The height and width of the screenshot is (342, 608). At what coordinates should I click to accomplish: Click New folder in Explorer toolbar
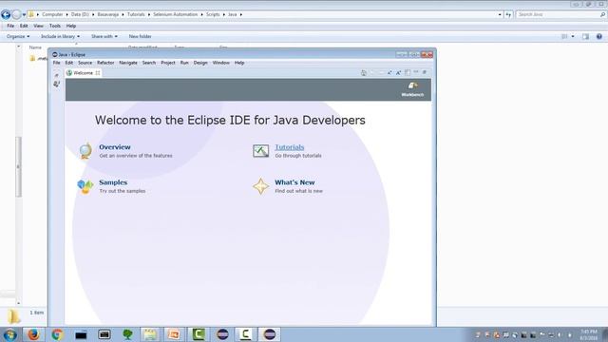[x=140, y=36]
